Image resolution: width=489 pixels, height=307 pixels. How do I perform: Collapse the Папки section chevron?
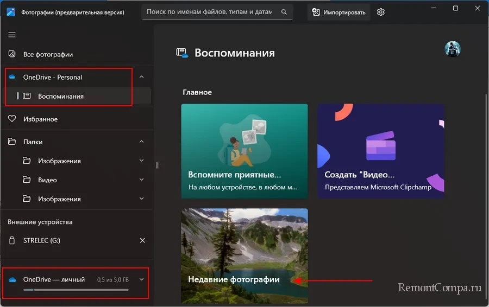click(x=142, y=142)
